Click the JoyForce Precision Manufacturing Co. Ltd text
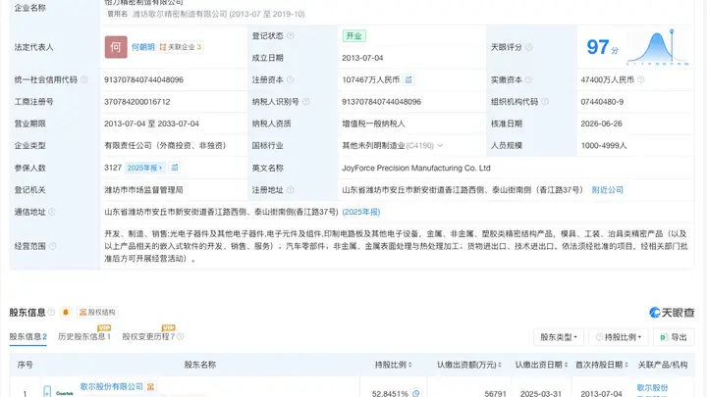 (x=416, y=168)
